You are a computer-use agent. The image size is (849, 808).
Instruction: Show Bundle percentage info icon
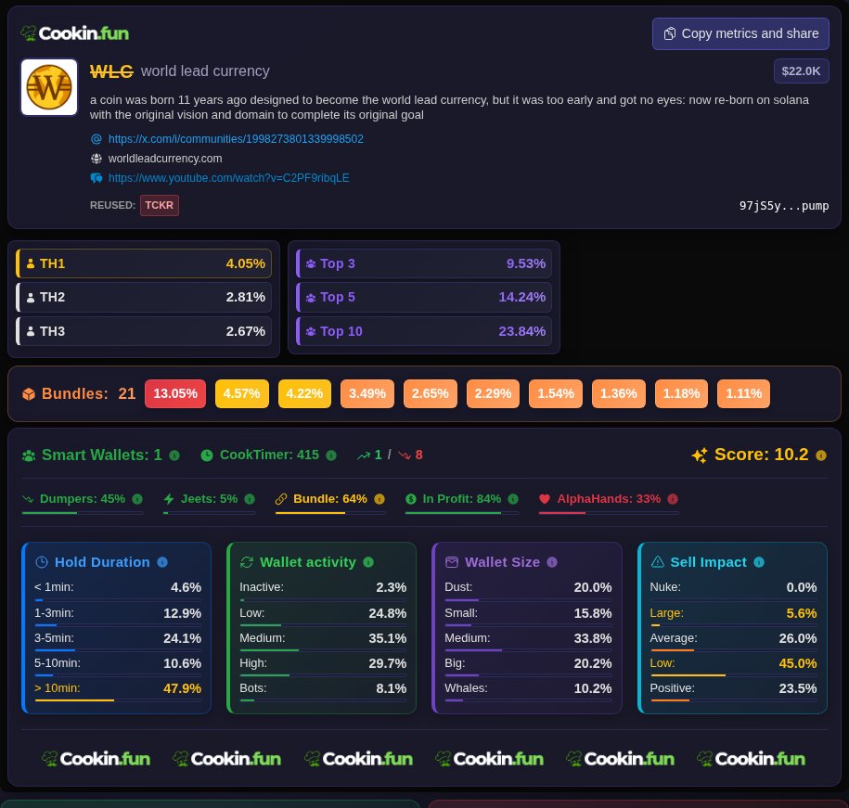[x=379, y=499]
